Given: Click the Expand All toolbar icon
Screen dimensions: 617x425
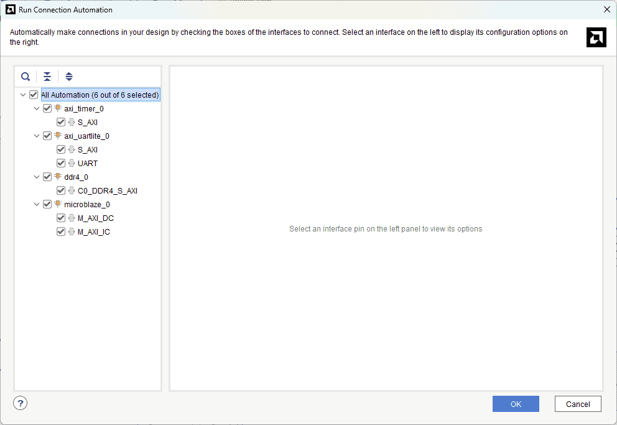Looking at the screenshot, I should pos(69,77).
